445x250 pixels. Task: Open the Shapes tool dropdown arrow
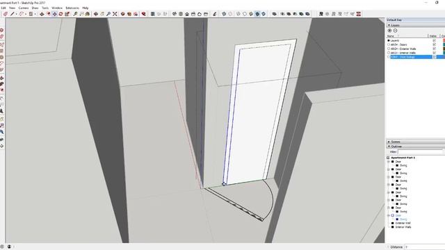pos(35,14)
